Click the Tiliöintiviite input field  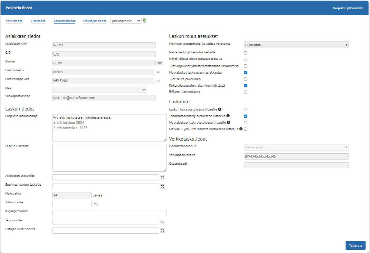click(72, 204)
